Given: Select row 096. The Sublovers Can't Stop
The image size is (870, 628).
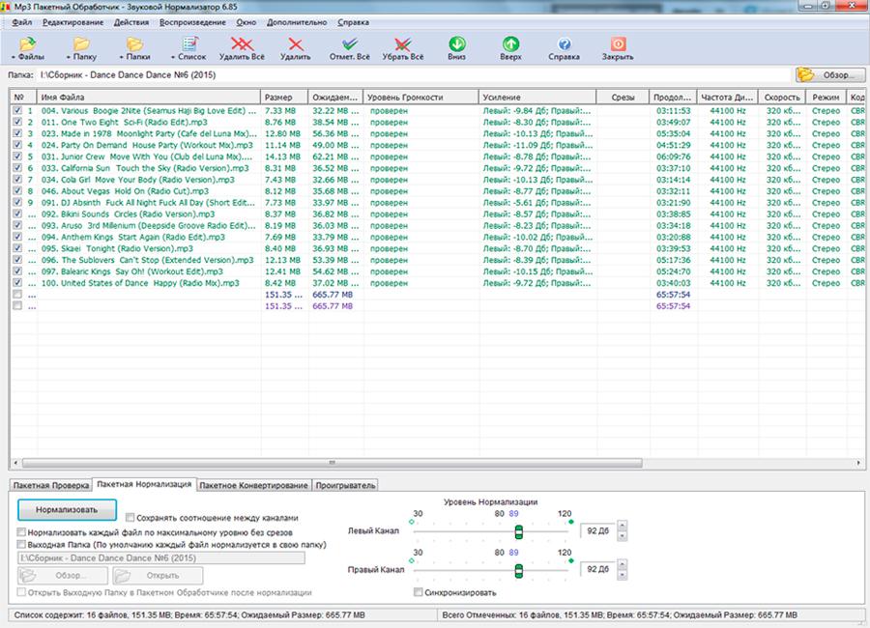Looking at the screenshot, I should 438,260.
